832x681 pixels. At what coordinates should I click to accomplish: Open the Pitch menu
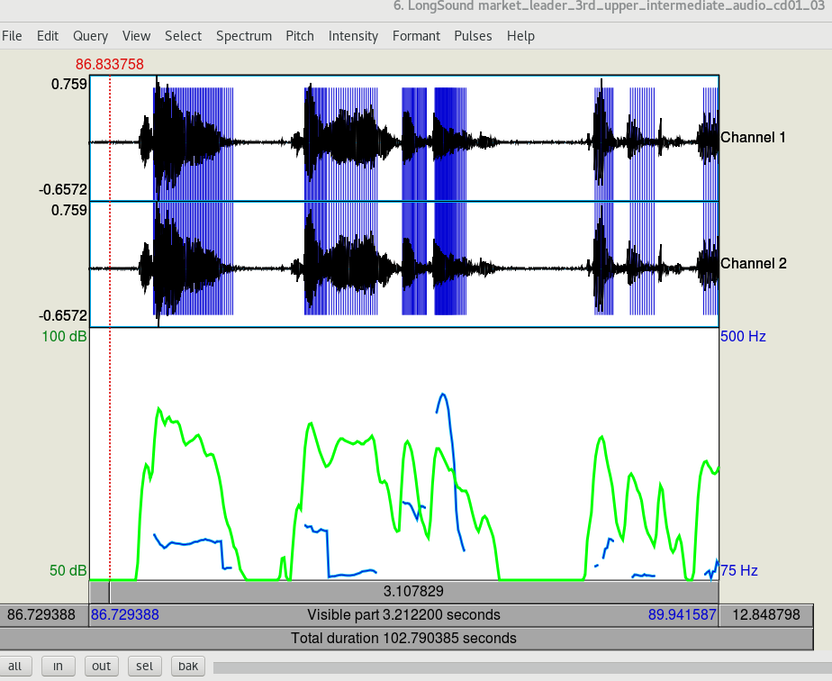[x=300, y=36]
